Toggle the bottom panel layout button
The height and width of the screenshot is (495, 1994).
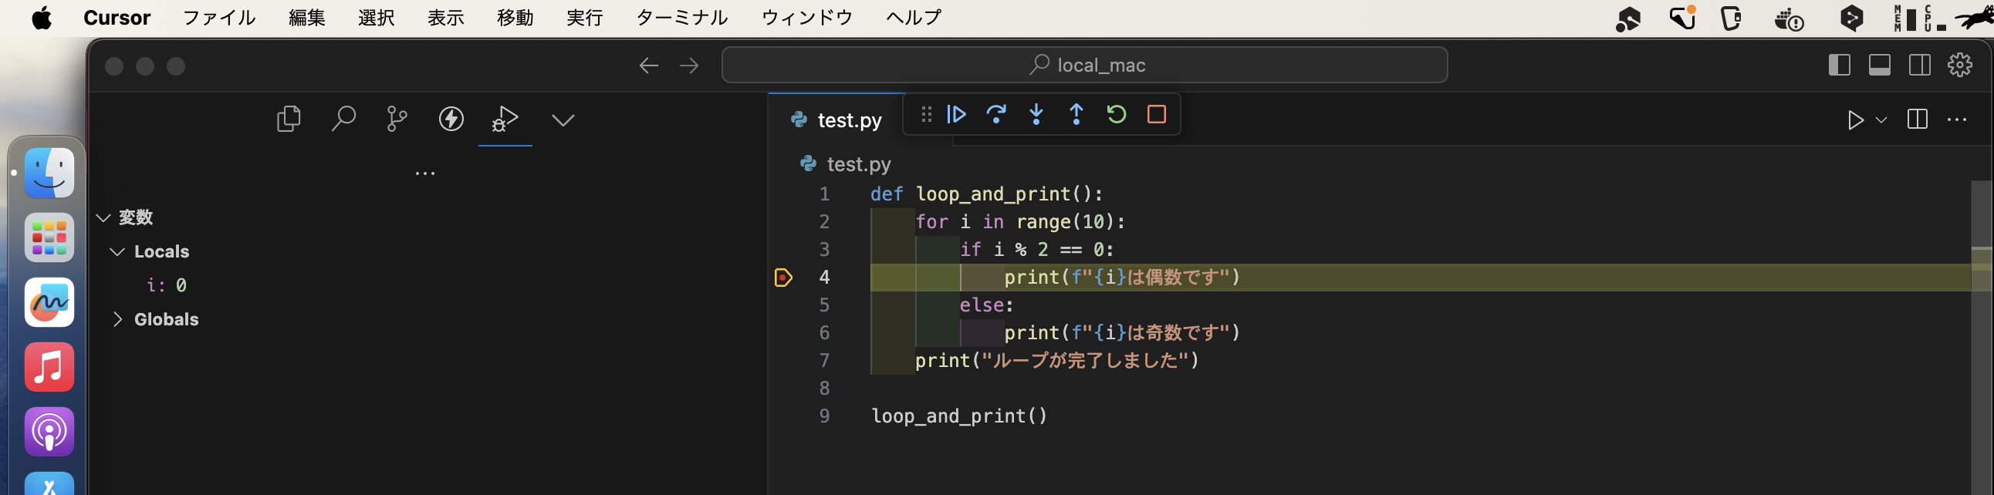point(1880,65)
